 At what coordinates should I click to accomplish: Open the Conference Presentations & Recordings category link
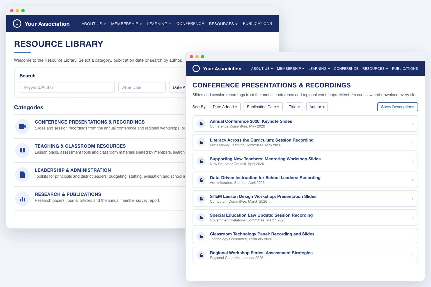(90, 122)
